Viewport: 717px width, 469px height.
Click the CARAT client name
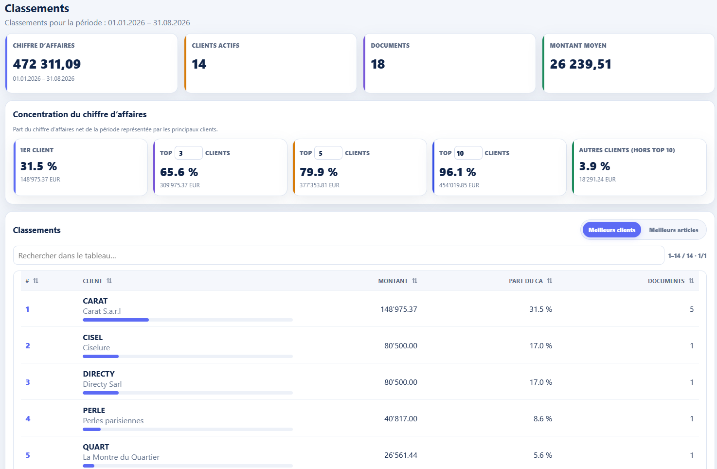(x=95, y=301)
